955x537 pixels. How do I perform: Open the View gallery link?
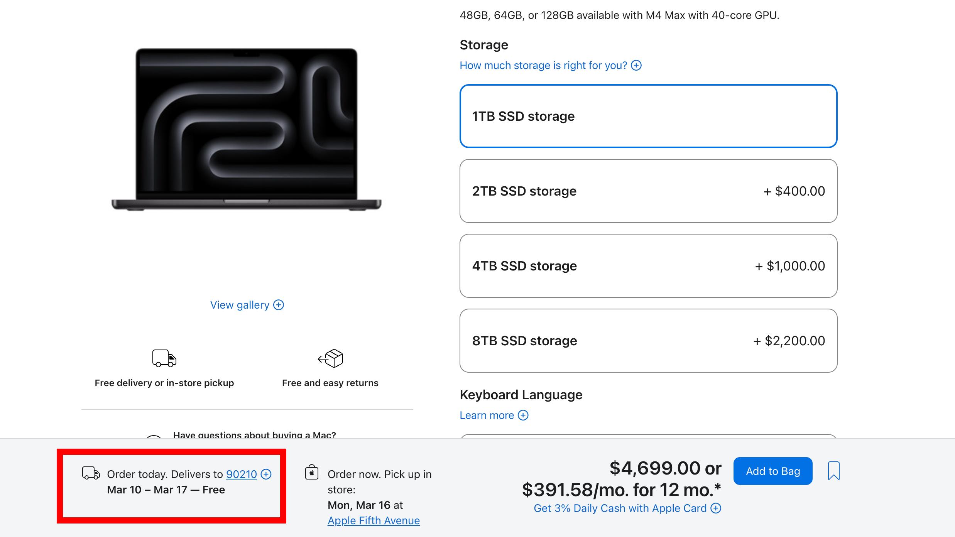[239, 305]
